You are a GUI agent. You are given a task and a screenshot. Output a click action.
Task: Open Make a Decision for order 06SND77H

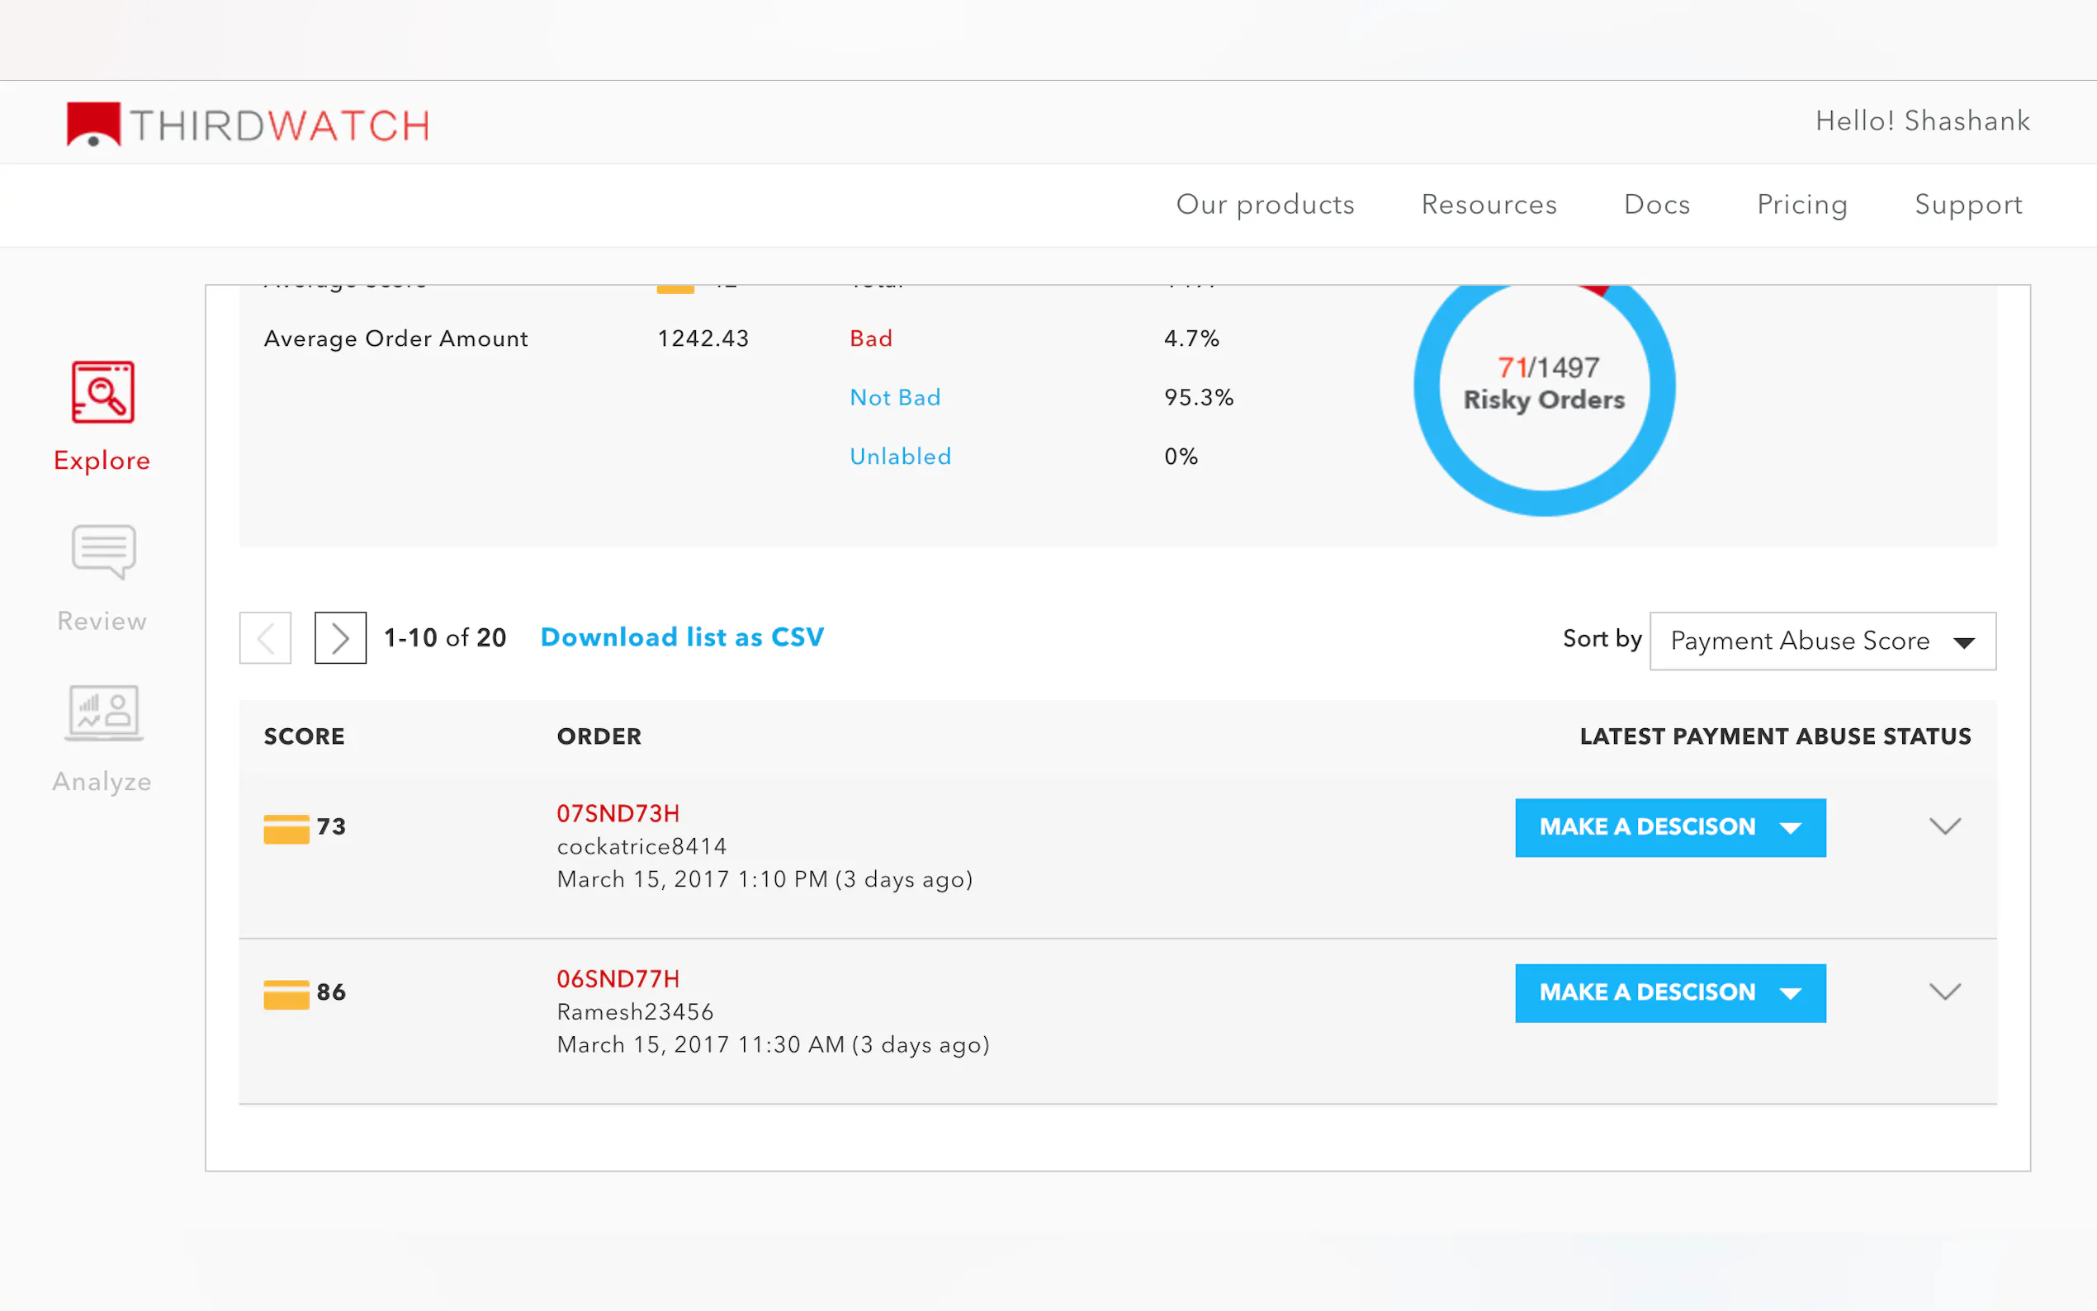pyautogui.click(x=1669, y=993)
